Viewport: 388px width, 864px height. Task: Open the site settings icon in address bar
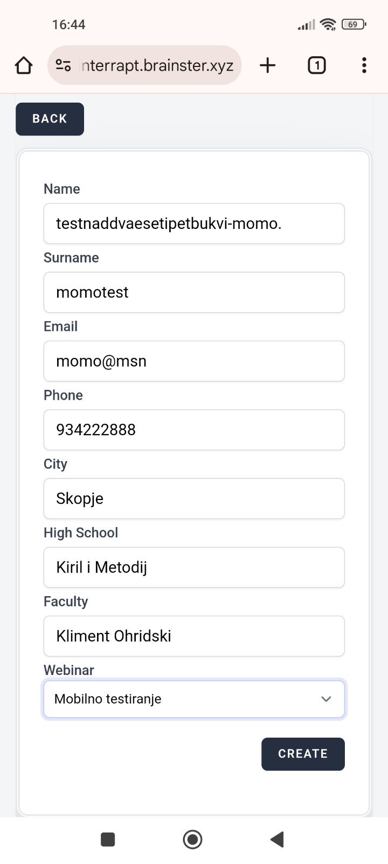click(63, 66)
